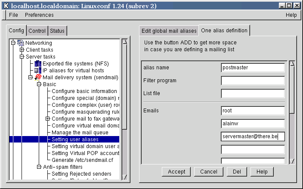The height and width of the screenshot is (189, 303).
Task: Select the Anti-spam filters label
Action: 63,167
